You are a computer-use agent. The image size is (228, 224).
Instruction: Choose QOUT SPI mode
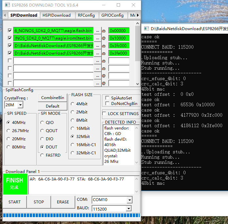[42, 131]
